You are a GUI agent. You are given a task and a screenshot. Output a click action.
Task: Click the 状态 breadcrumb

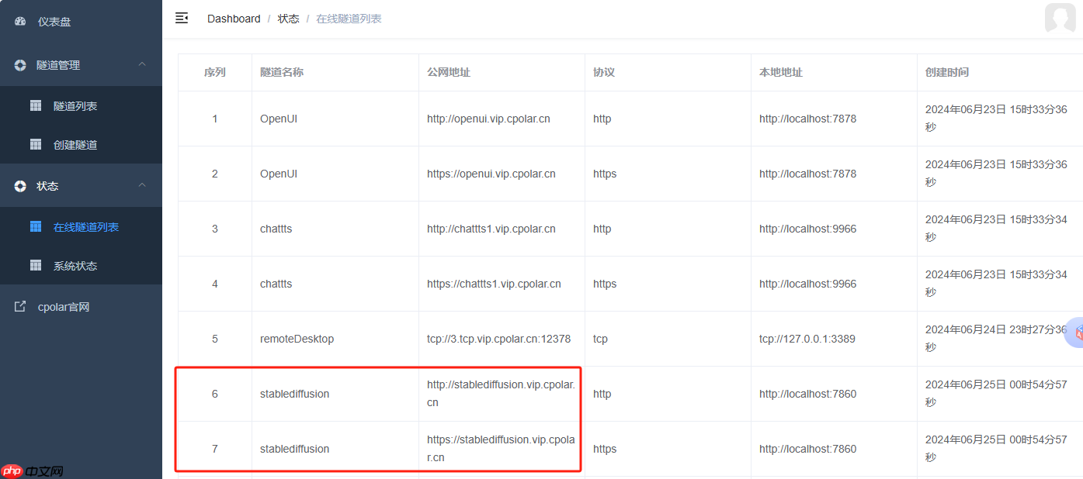[289, 19]
